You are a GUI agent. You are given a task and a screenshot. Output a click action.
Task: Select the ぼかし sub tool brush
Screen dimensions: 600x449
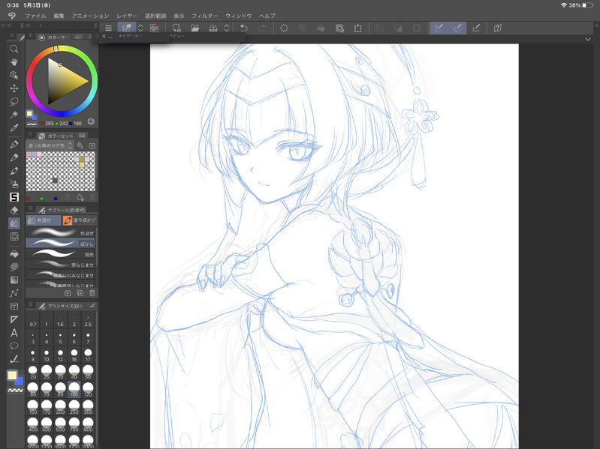[x=61, y=243]
